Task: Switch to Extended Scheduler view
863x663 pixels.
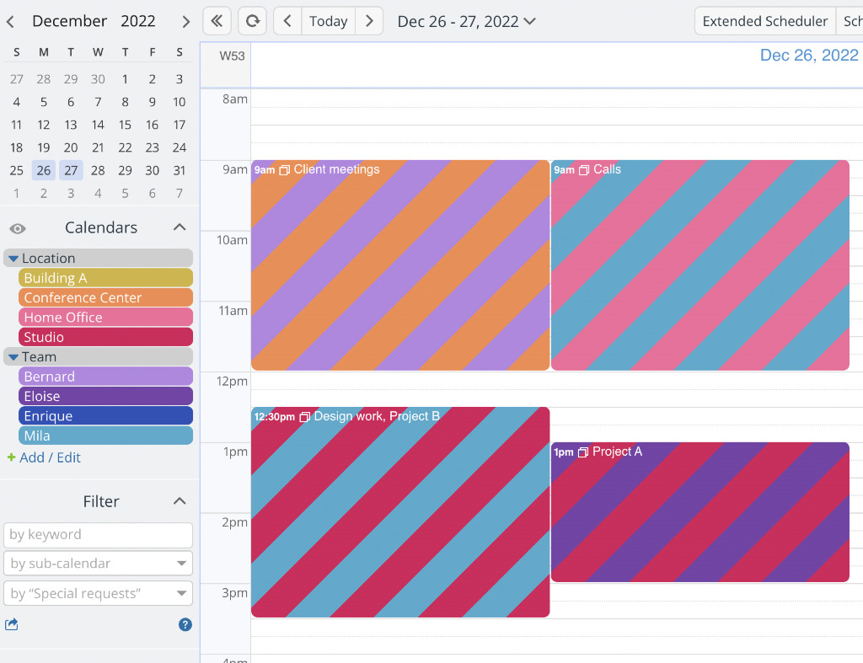Action: tap(765, 21)
